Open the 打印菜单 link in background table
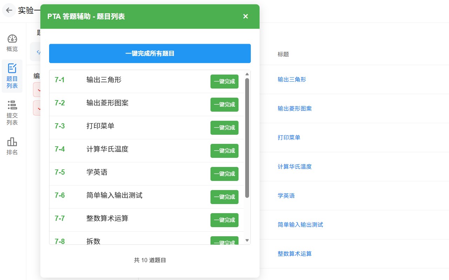Viewport: 449px width, 280px height. (x=289, y=138)
